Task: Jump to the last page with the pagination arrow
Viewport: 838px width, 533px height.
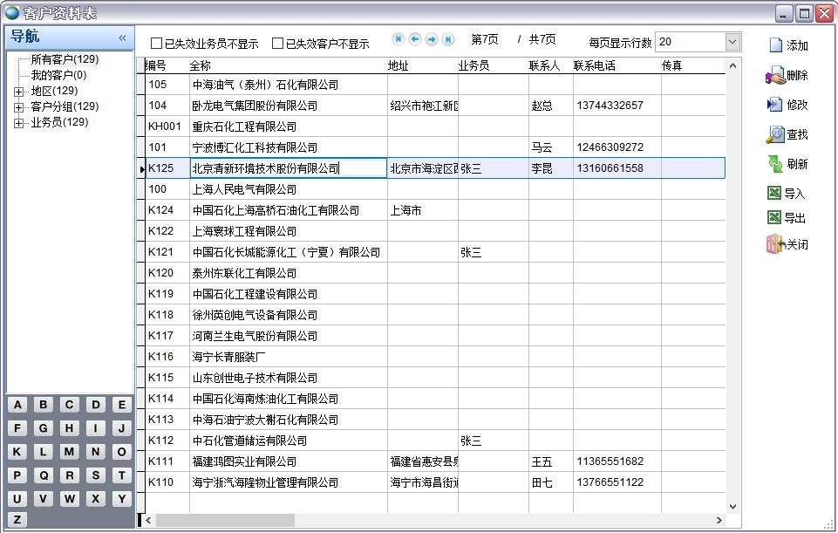Action: tap(449, 38)
